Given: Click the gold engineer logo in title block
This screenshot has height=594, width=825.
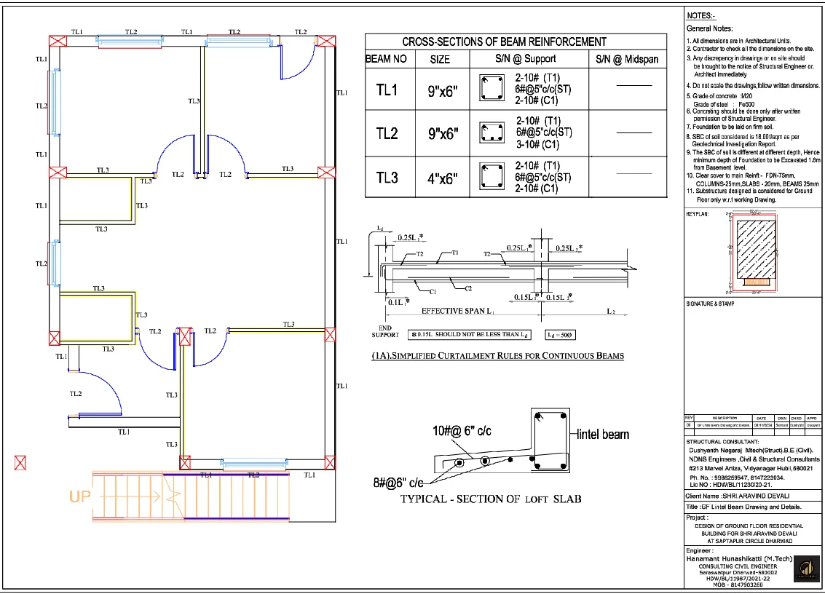Looking at the screenshot, I should [805, 569].
